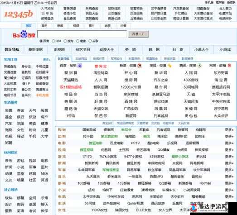The height and width of the screenshot is (215, 237).
Task: Click 设为首页 at top right
Action: pos(225,9)
